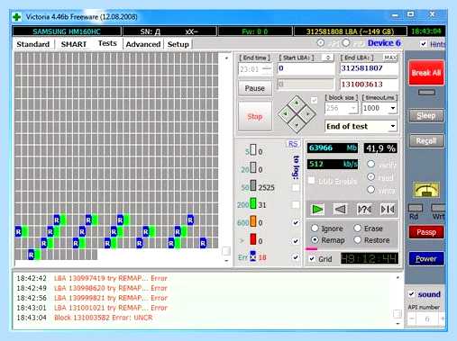
Task: Toggle the sound checkbox
Action: click(411, 294)
